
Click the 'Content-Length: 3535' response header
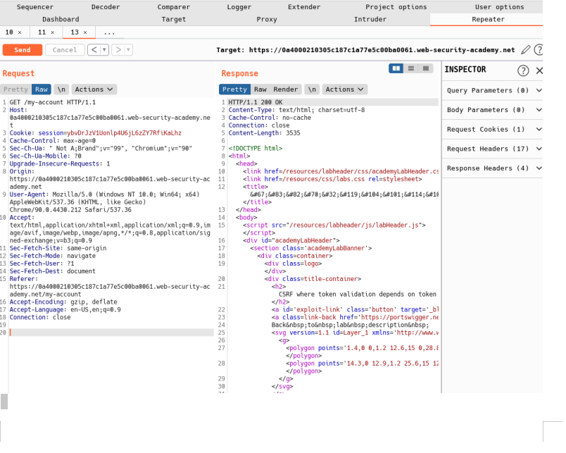tap(264, 133)
